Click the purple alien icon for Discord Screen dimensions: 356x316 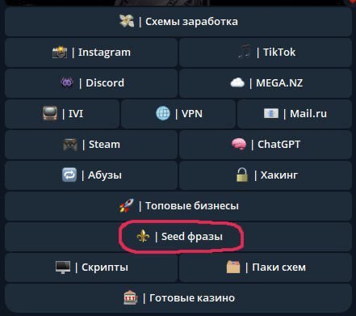67,82
